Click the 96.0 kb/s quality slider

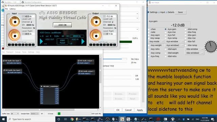tap(115, 59)
